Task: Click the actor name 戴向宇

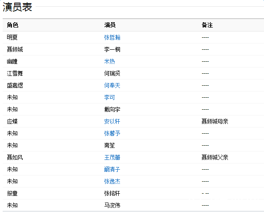Action: point(112,110)
